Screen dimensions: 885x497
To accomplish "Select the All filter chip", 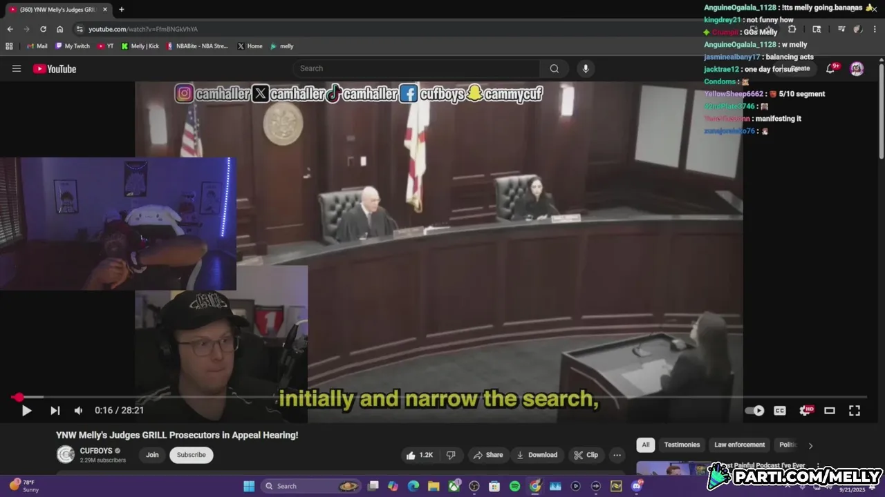I will pos(646,445).
